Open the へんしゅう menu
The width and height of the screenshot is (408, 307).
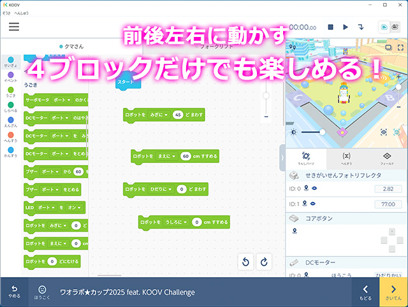tap(21, 13)
